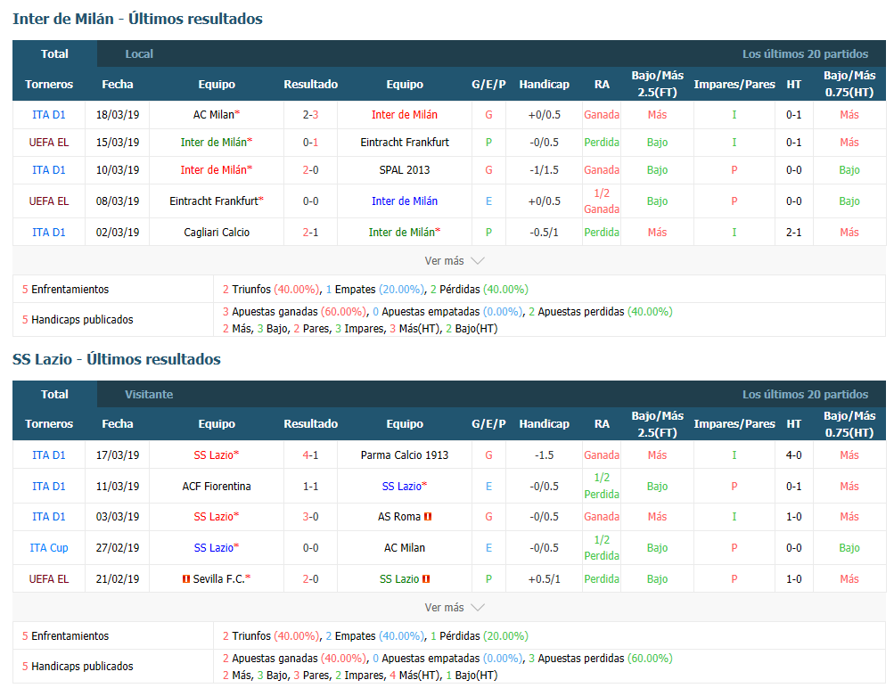Click the Handicap column header in the Inter table
Image resolution: width=894 pixels, height=688 pixels.
click(x=545, y=84)
